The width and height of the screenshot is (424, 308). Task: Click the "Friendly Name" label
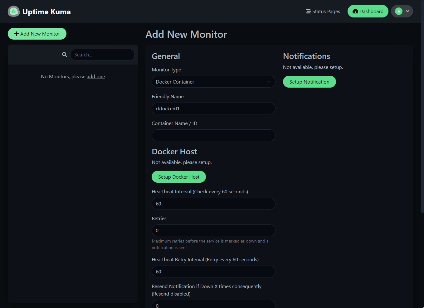click(168, 96)
